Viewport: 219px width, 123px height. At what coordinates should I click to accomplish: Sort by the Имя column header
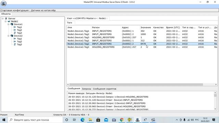point(79,27)
